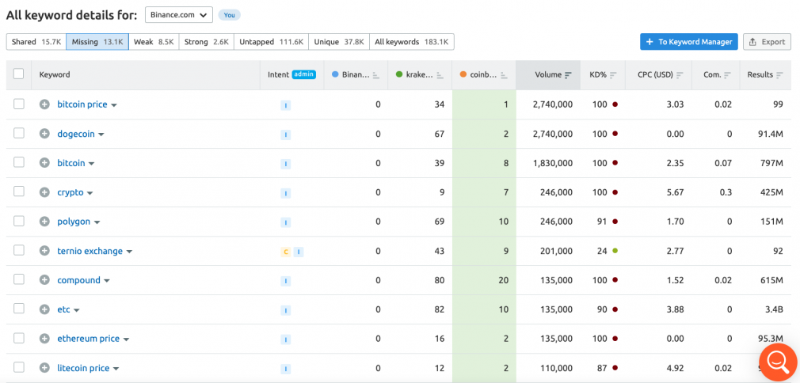Image resolution: width=800 pixels, height=383 pixels.
Task: Expand dropdown arrow next to ternio exchange
Action: (x=129, y=252)
